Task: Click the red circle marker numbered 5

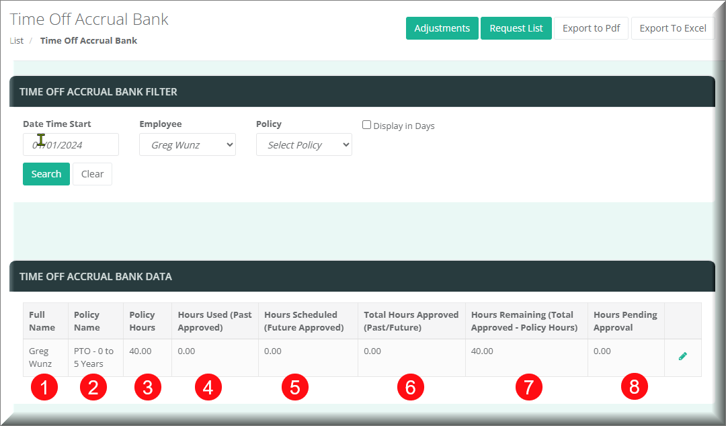Action: (295, 386)
